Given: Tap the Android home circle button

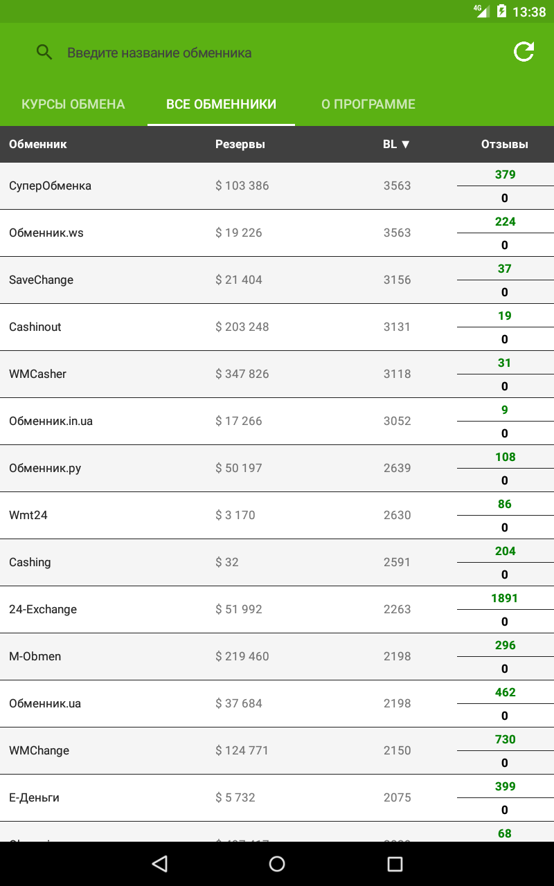Looking at the screenshot, I should 277,863.
